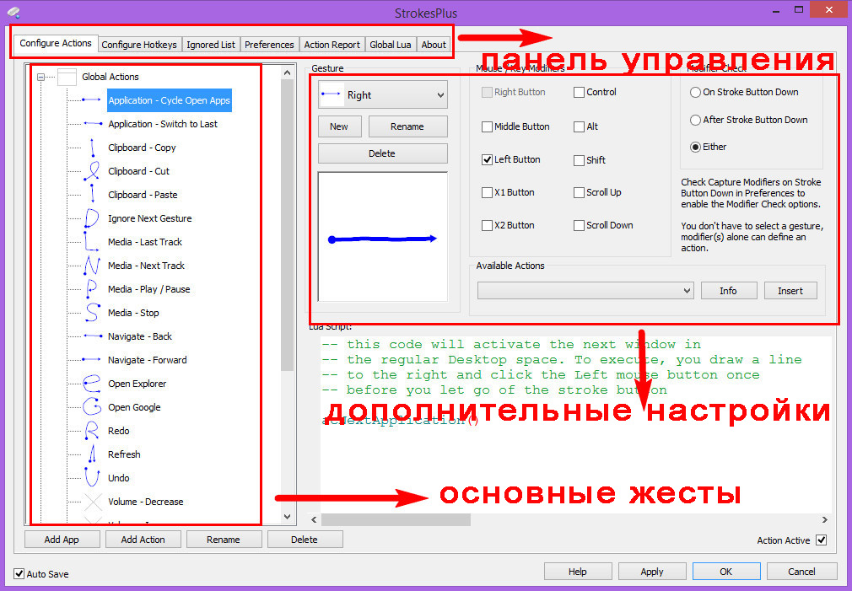The width and height of the screenshot is (852, 591).
Task: Click the actions list scroll-up arrow
Action: point(288,73)
